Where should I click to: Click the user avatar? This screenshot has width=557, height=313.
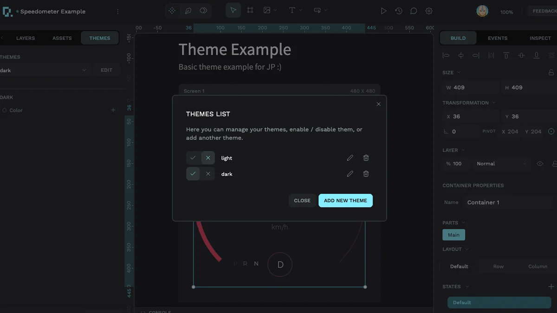click(x=482, y=11)
